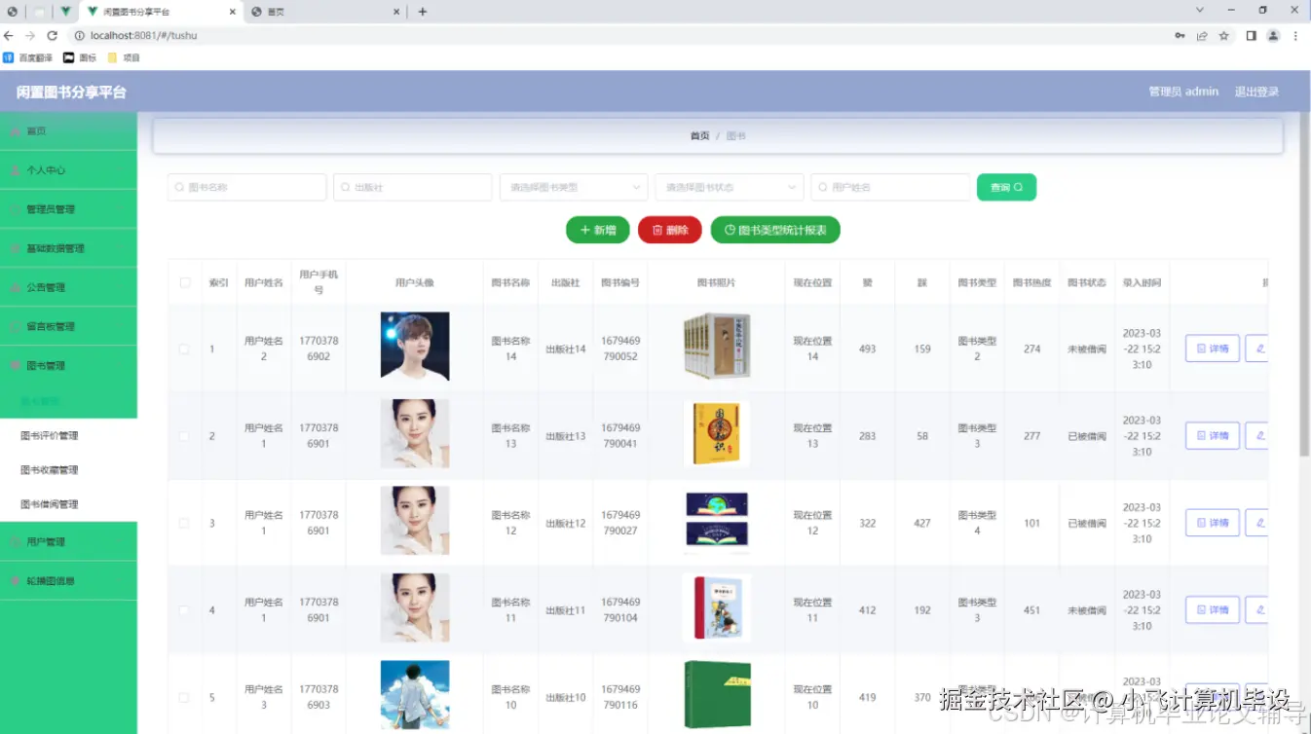This screenshot has height=734, width=1311.
Task: Click the edit pencil button in row 2
Action: (1257, 435)
